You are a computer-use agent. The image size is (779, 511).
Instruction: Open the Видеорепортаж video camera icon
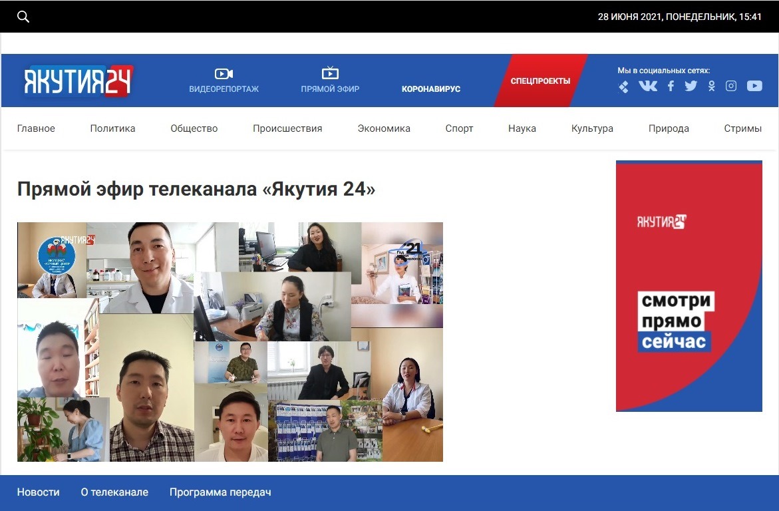point(224,74)
